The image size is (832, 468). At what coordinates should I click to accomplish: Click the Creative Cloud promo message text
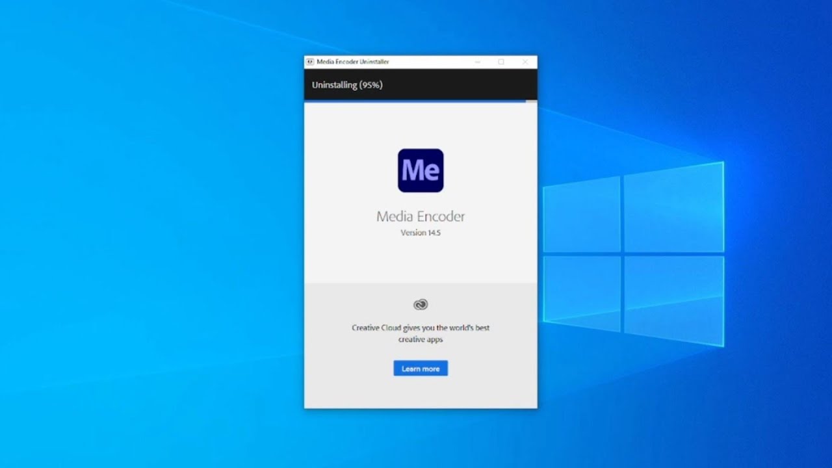421,333
